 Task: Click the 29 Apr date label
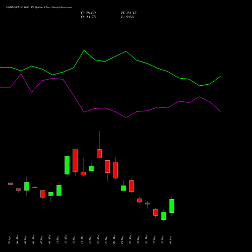point(9,240)
